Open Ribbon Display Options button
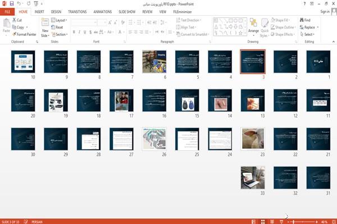The width and height of the screenshot is (337, 224). [312, 4]
